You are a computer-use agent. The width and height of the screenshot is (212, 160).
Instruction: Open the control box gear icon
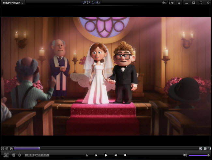coord(20,155)
